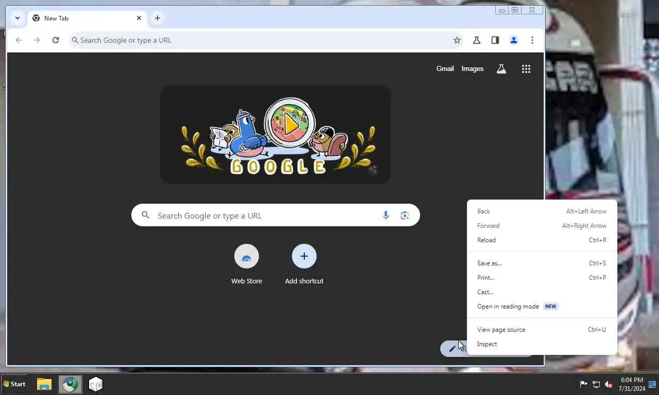Click the Customize Chrome pencil button
Viewport: 659px width, 395px height.
point(453,349)
